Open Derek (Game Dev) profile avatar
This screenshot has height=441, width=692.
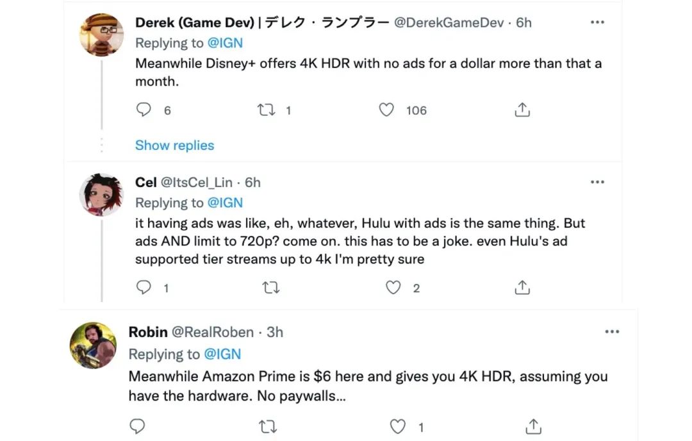click(x=101, y=35)
